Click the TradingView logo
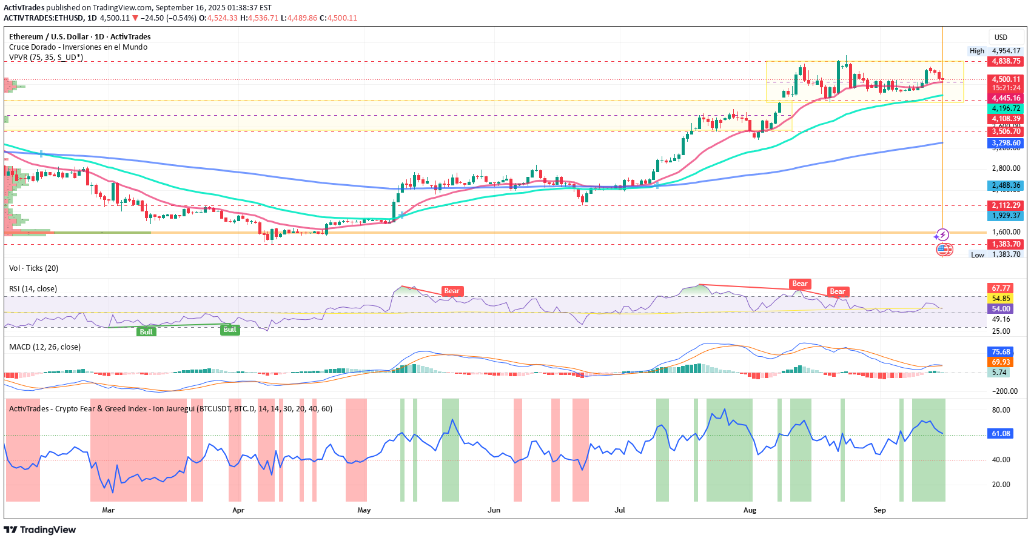This screenshot has height=541, width=1031. [40, 529]
